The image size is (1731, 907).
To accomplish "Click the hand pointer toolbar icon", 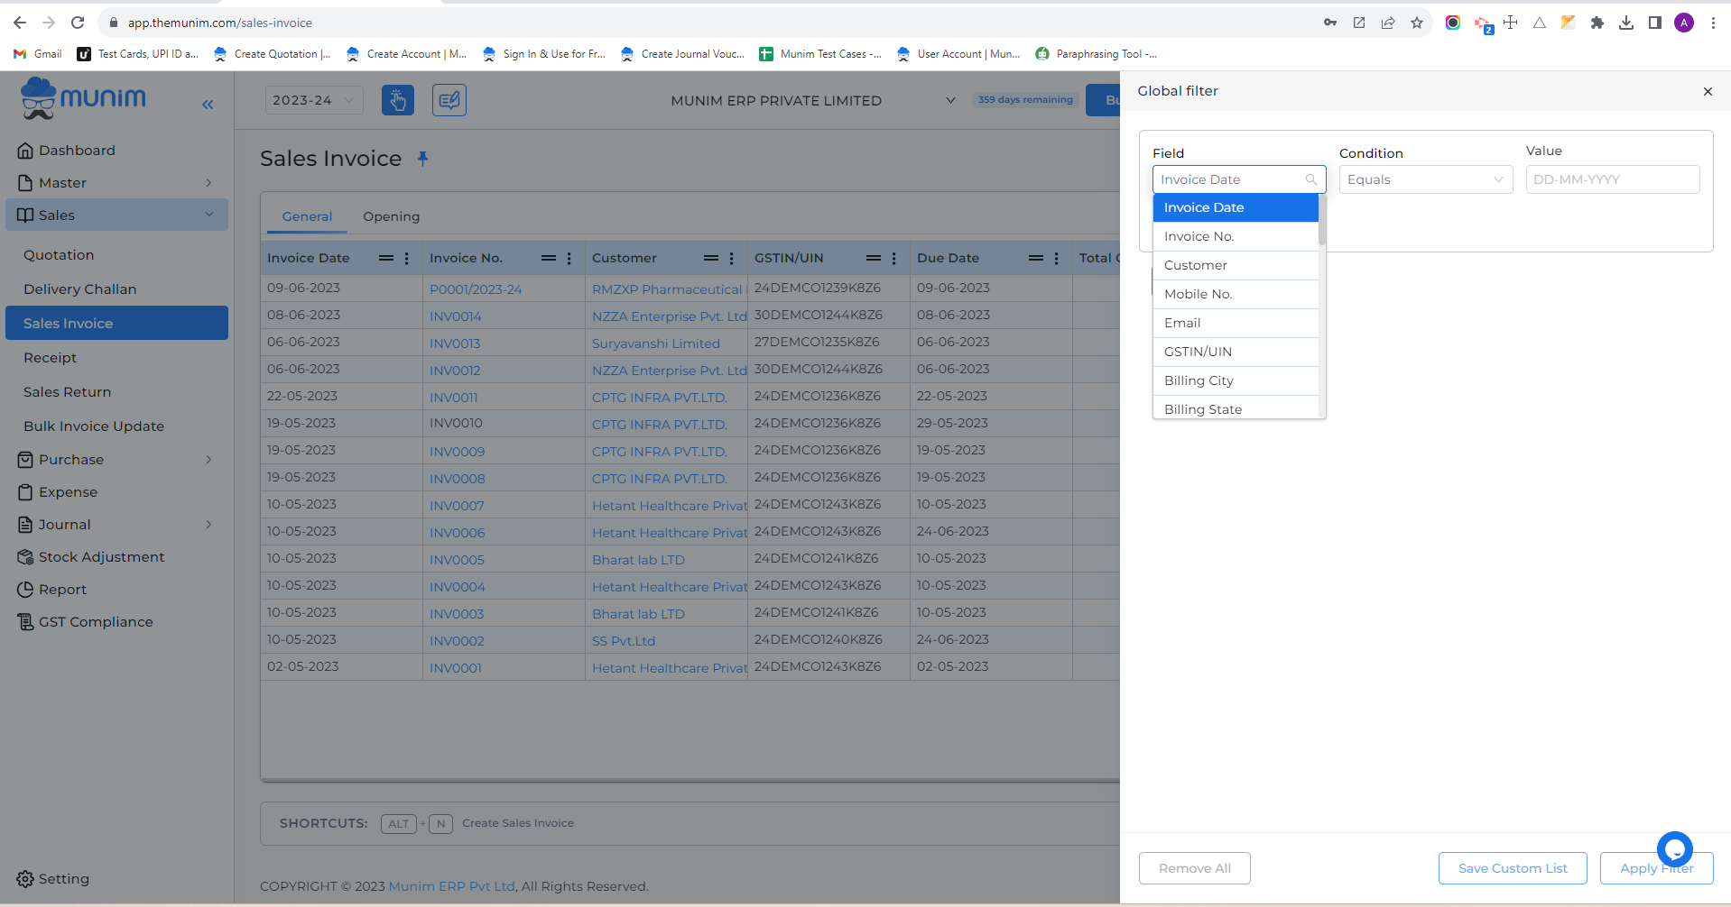I will [x=397, y=100].
